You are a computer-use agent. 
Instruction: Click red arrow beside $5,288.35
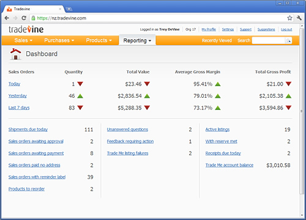point(147,108)
